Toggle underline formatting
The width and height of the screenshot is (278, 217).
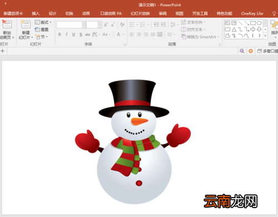[x=73, y=34]
